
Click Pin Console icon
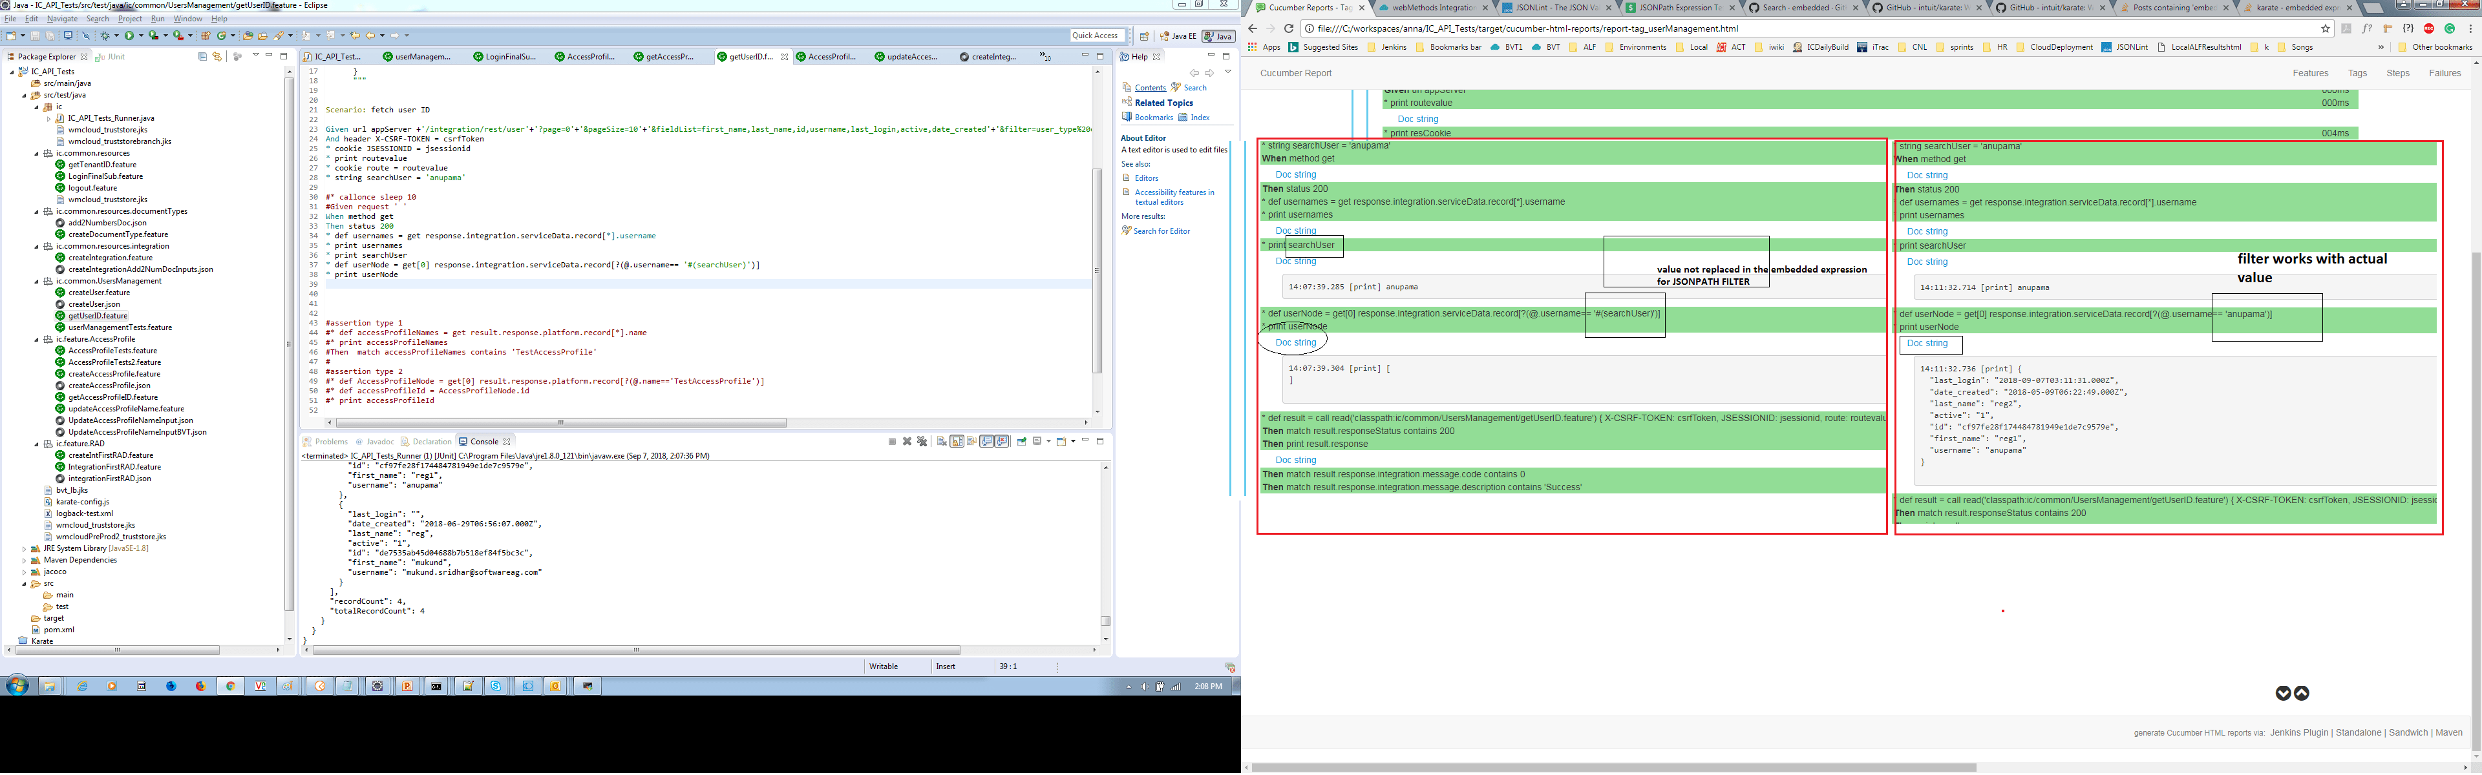coord(1023,442)
